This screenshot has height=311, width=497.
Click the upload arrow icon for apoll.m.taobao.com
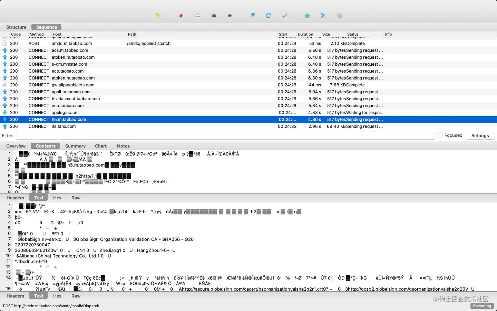[5, 92]
